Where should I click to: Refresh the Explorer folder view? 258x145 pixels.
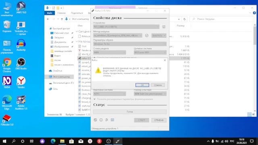185,19
